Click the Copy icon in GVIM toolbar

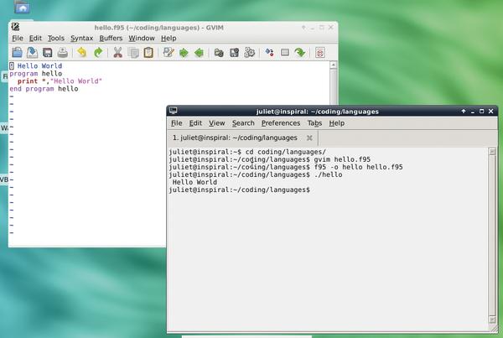tap(133, 52)
